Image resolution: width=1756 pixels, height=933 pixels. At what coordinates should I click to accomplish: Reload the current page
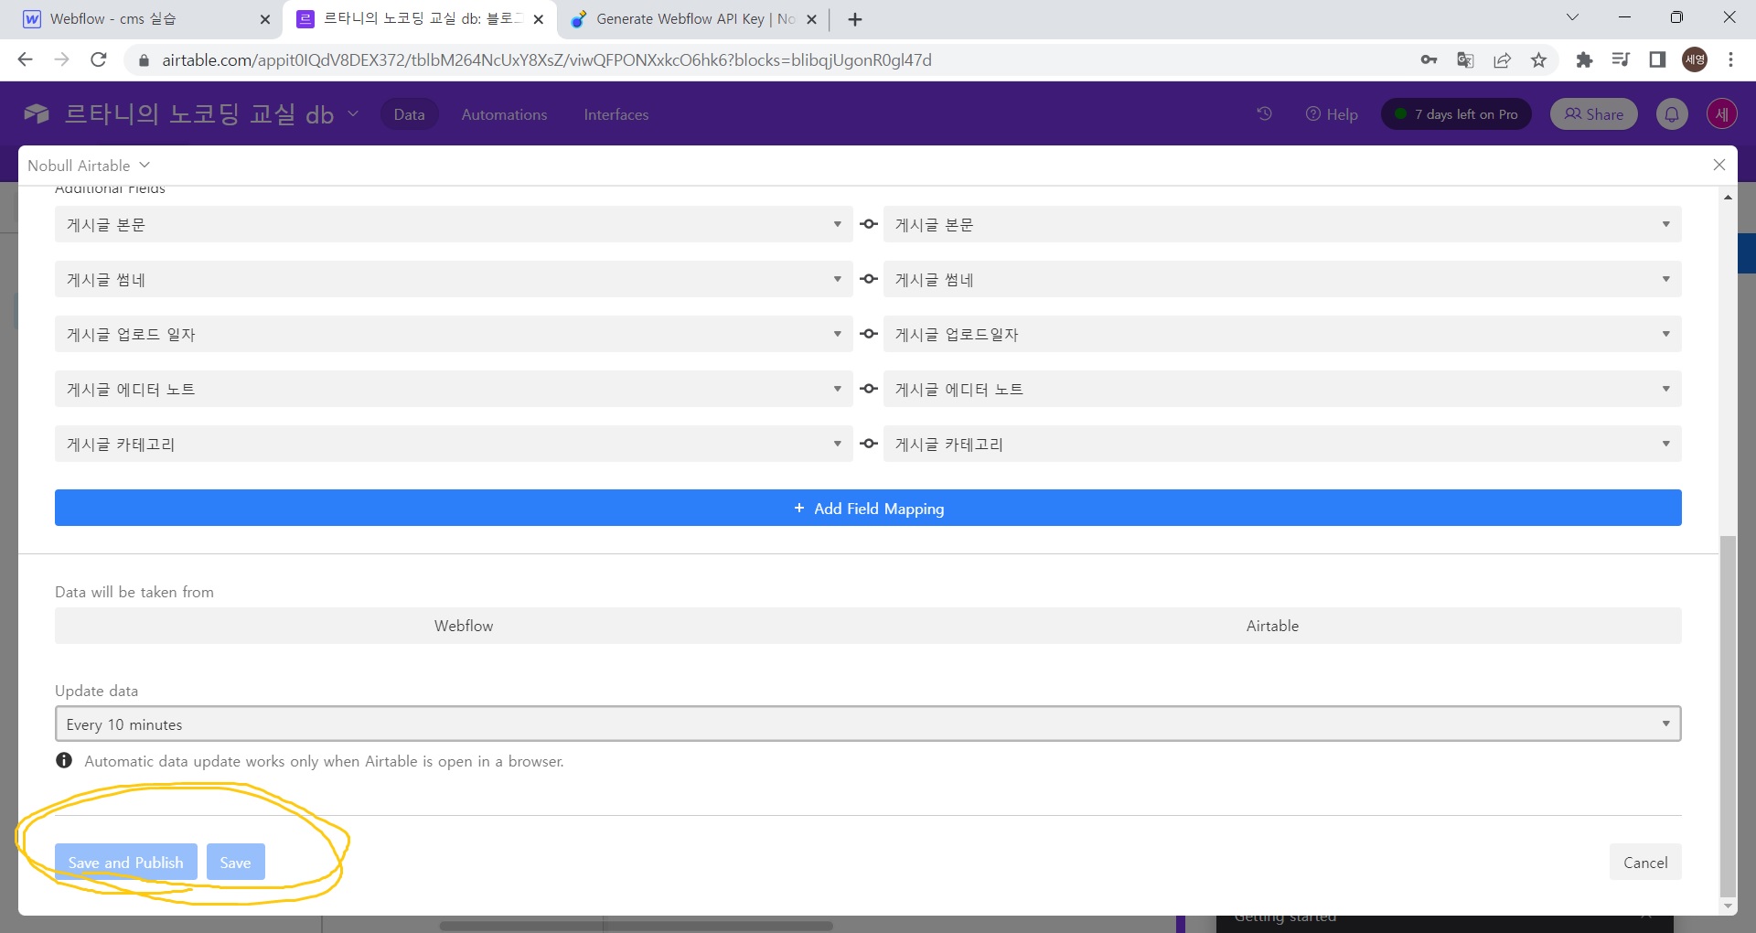click(99, 59)
